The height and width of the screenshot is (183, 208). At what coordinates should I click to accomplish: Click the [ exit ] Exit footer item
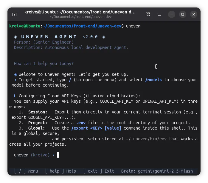99,171
